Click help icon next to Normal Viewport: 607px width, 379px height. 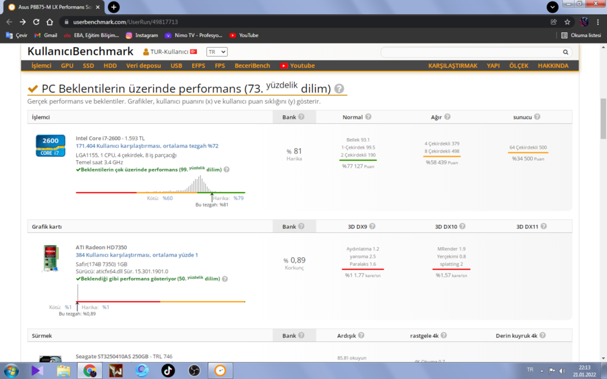[x=368, y=116]
